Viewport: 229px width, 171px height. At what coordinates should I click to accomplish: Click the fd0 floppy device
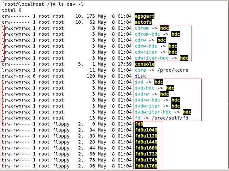point(139,124)
